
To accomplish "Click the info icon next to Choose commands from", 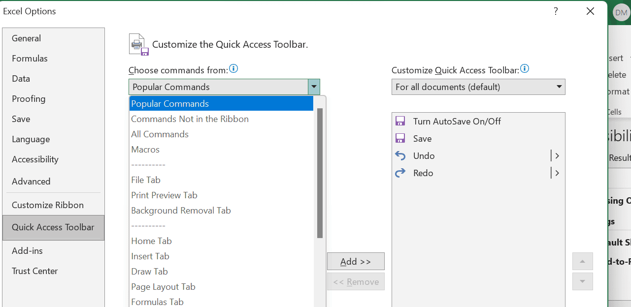I will click(233, 68).
